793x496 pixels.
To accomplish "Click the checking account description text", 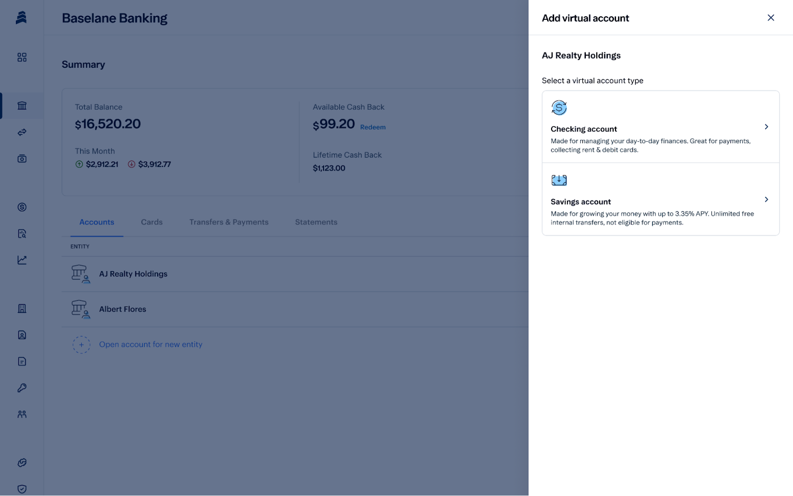I will pyautogui.click(x=651, y=145).
